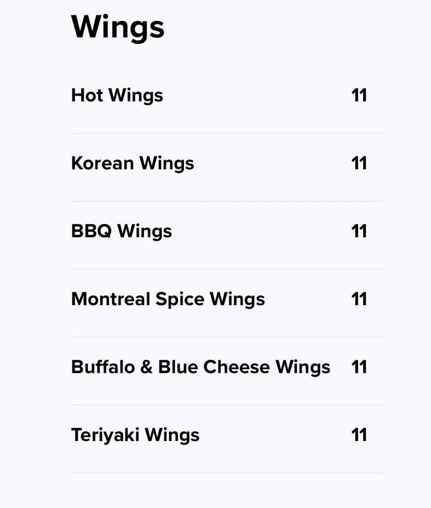
Task: Open the Korean Wings item
Action: (132, 163)
